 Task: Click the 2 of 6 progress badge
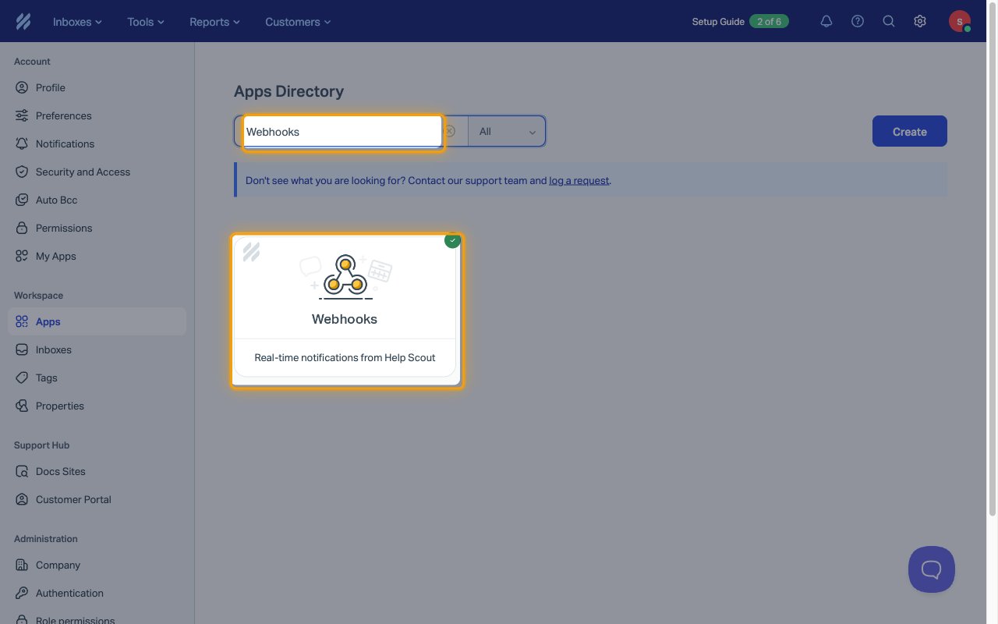769,22
